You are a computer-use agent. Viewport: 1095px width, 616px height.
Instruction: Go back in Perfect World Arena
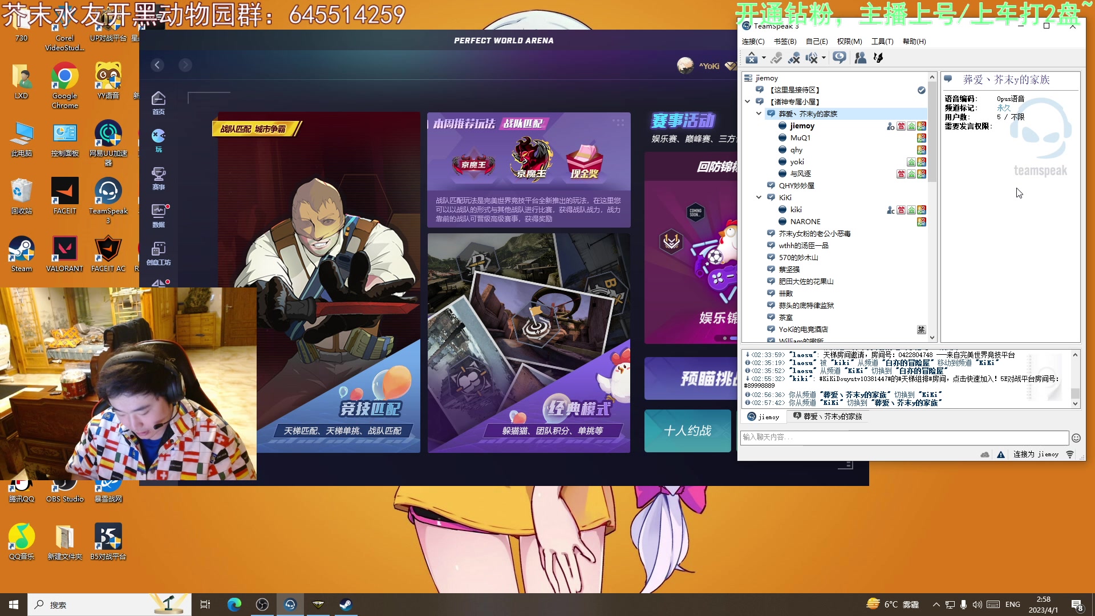[157, 65]
